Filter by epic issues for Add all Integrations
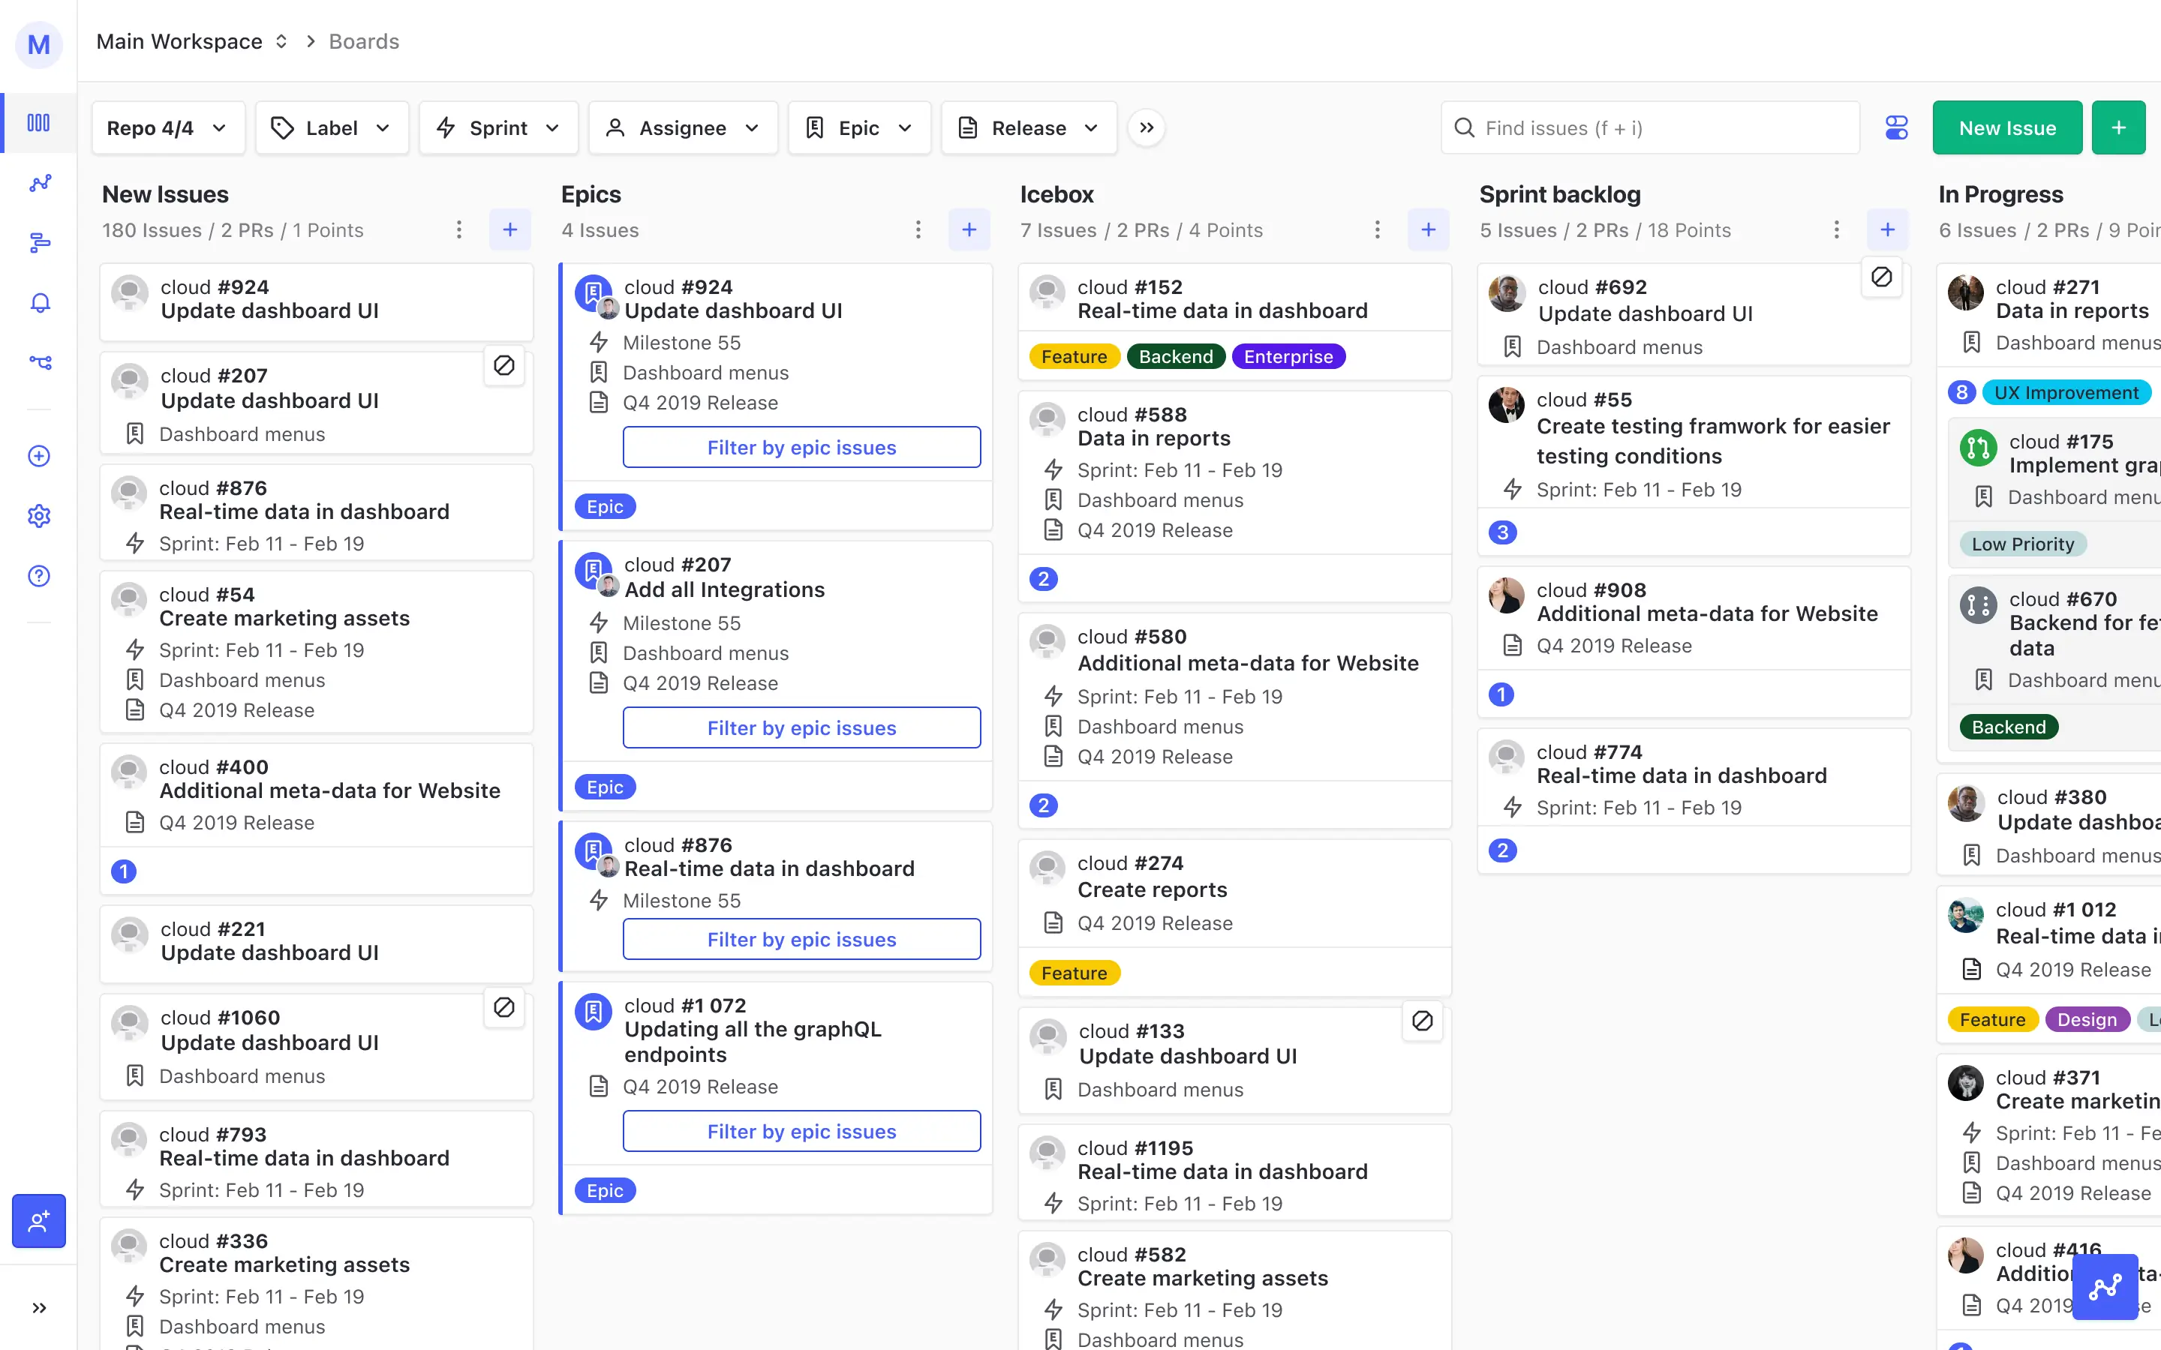The image size is (2161, 1350). [x=801, y=727]
